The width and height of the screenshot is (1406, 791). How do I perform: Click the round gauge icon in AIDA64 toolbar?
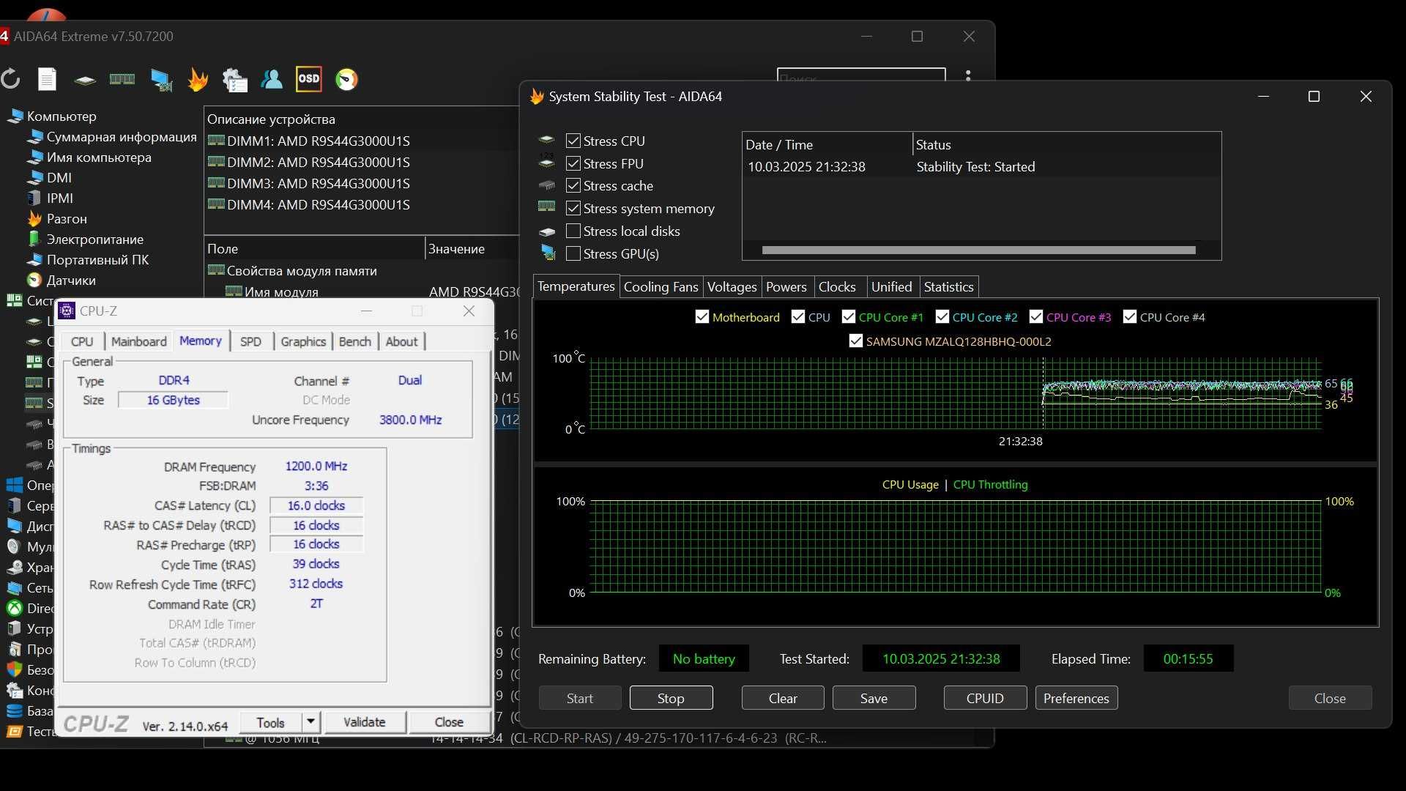tap(347, 79)
